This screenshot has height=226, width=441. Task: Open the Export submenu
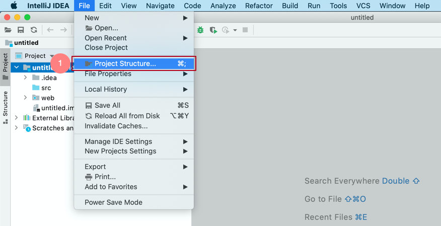pyautogui.click(x=134, y=167)
